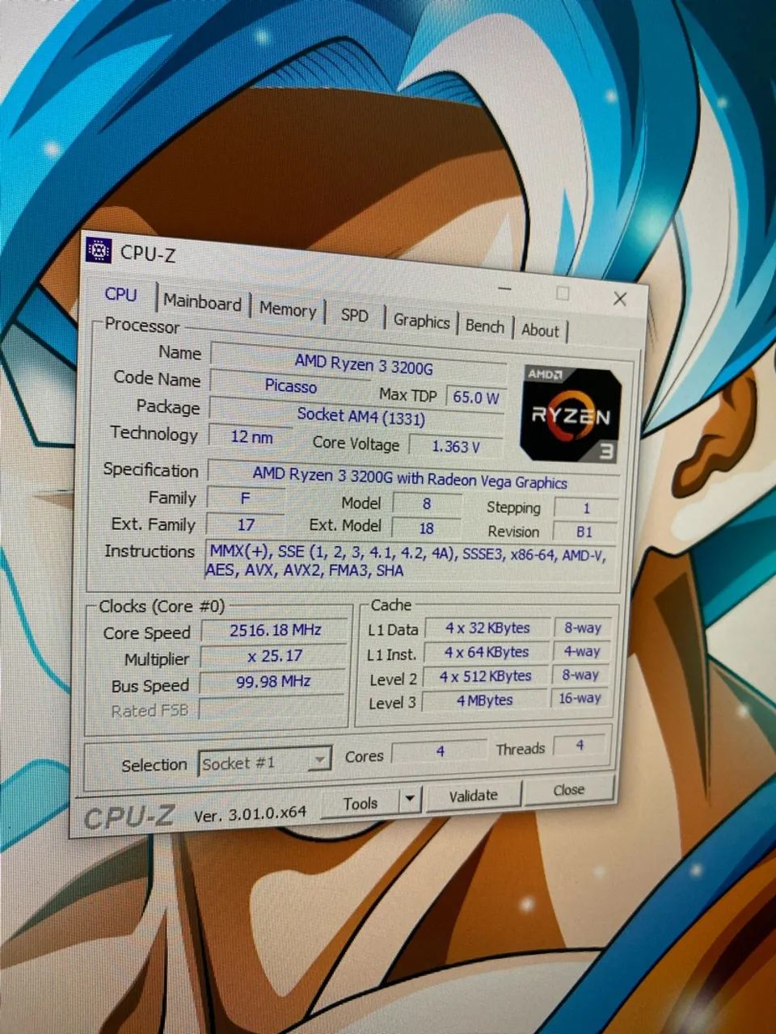Click the Cores count field
The height and width of the screenshot is (1034, 776).
(439, 751)
